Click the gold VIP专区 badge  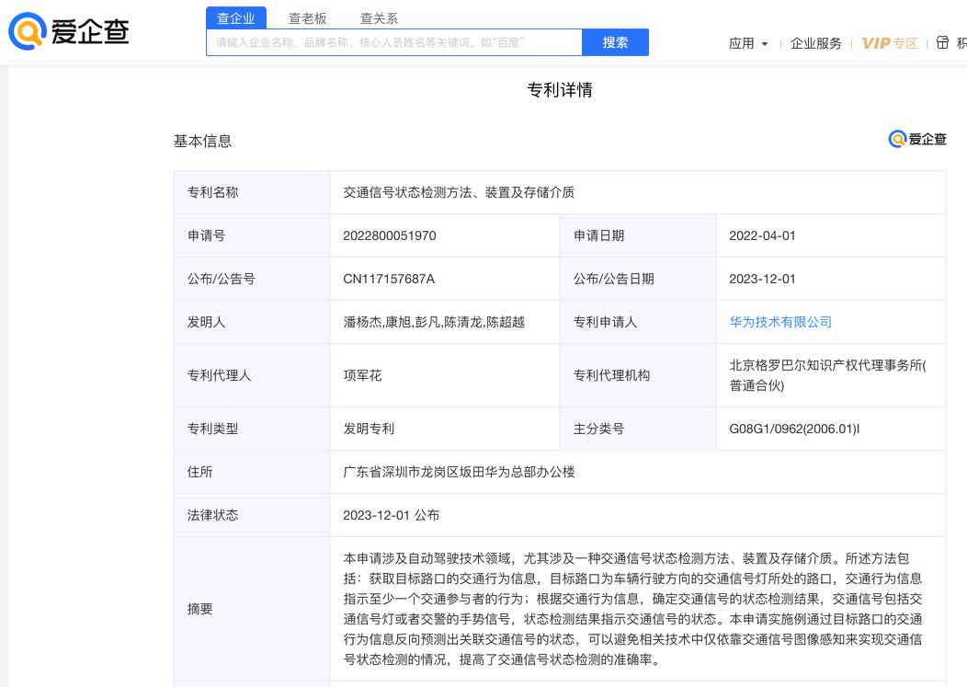(888, 43)
